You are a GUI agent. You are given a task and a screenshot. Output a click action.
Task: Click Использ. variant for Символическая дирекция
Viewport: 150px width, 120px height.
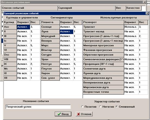click(131, 59)
